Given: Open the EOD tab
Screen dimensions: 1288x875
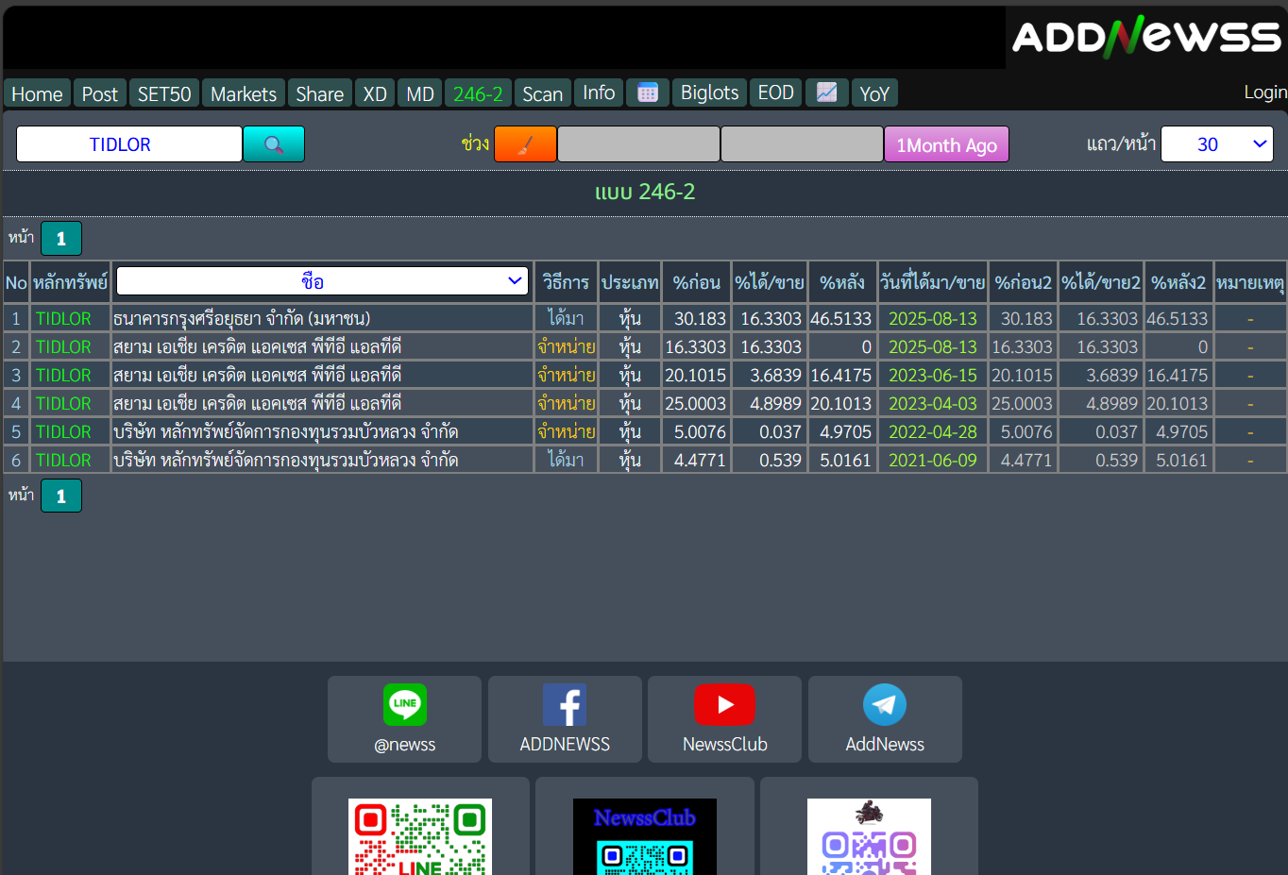Looking at the screenshot, I should [776, 93].
